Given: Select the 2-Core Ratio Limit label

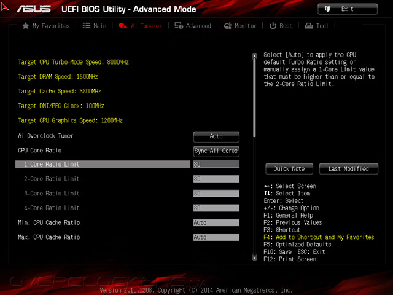Looking at the screenshot, I should [x=52, y=179].
